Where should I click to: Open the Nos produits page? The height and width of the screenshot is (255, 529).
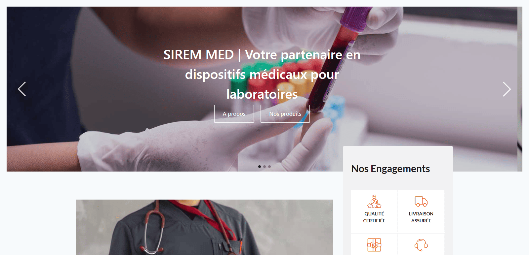[x=285, y=114]
